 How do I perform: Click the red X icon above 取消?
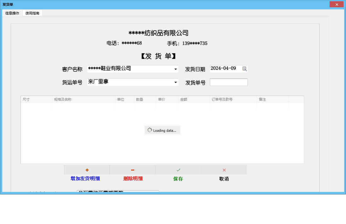point(224,170)
